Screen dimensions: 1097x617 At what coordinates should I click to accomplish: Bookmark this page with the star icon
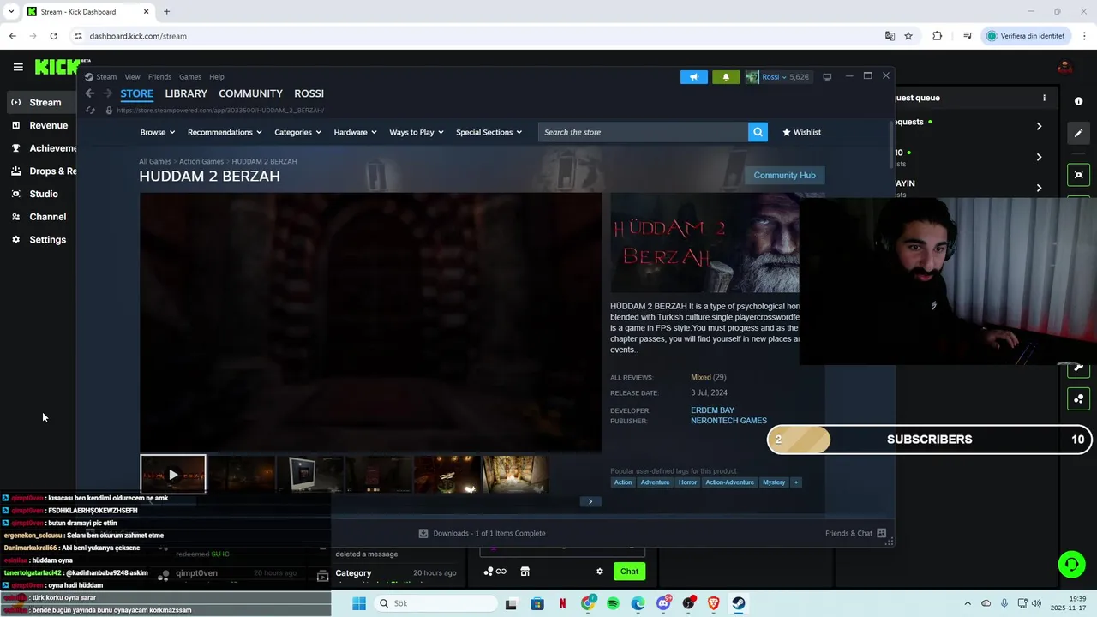908,36
